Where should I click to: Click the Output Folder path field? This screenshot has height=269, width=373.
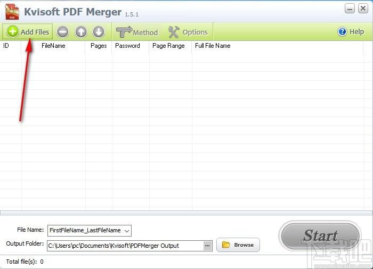(125, 246)
